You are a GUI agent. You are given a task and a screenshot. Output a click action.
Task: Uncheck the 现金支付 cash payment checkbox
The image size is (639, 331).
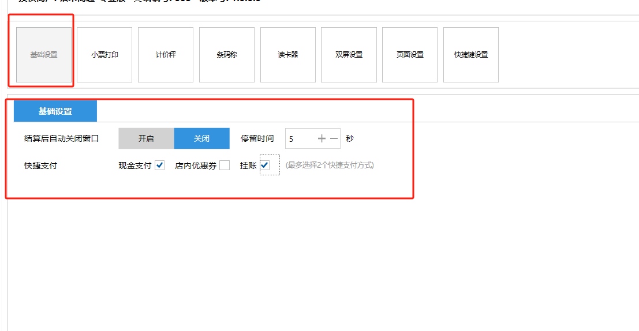(160, 165)
